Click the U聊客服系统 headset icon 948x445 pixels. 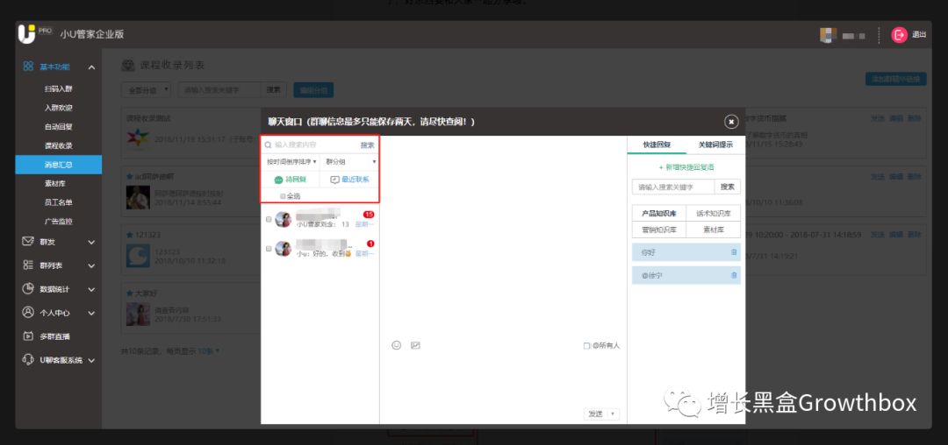click(28, 360)
